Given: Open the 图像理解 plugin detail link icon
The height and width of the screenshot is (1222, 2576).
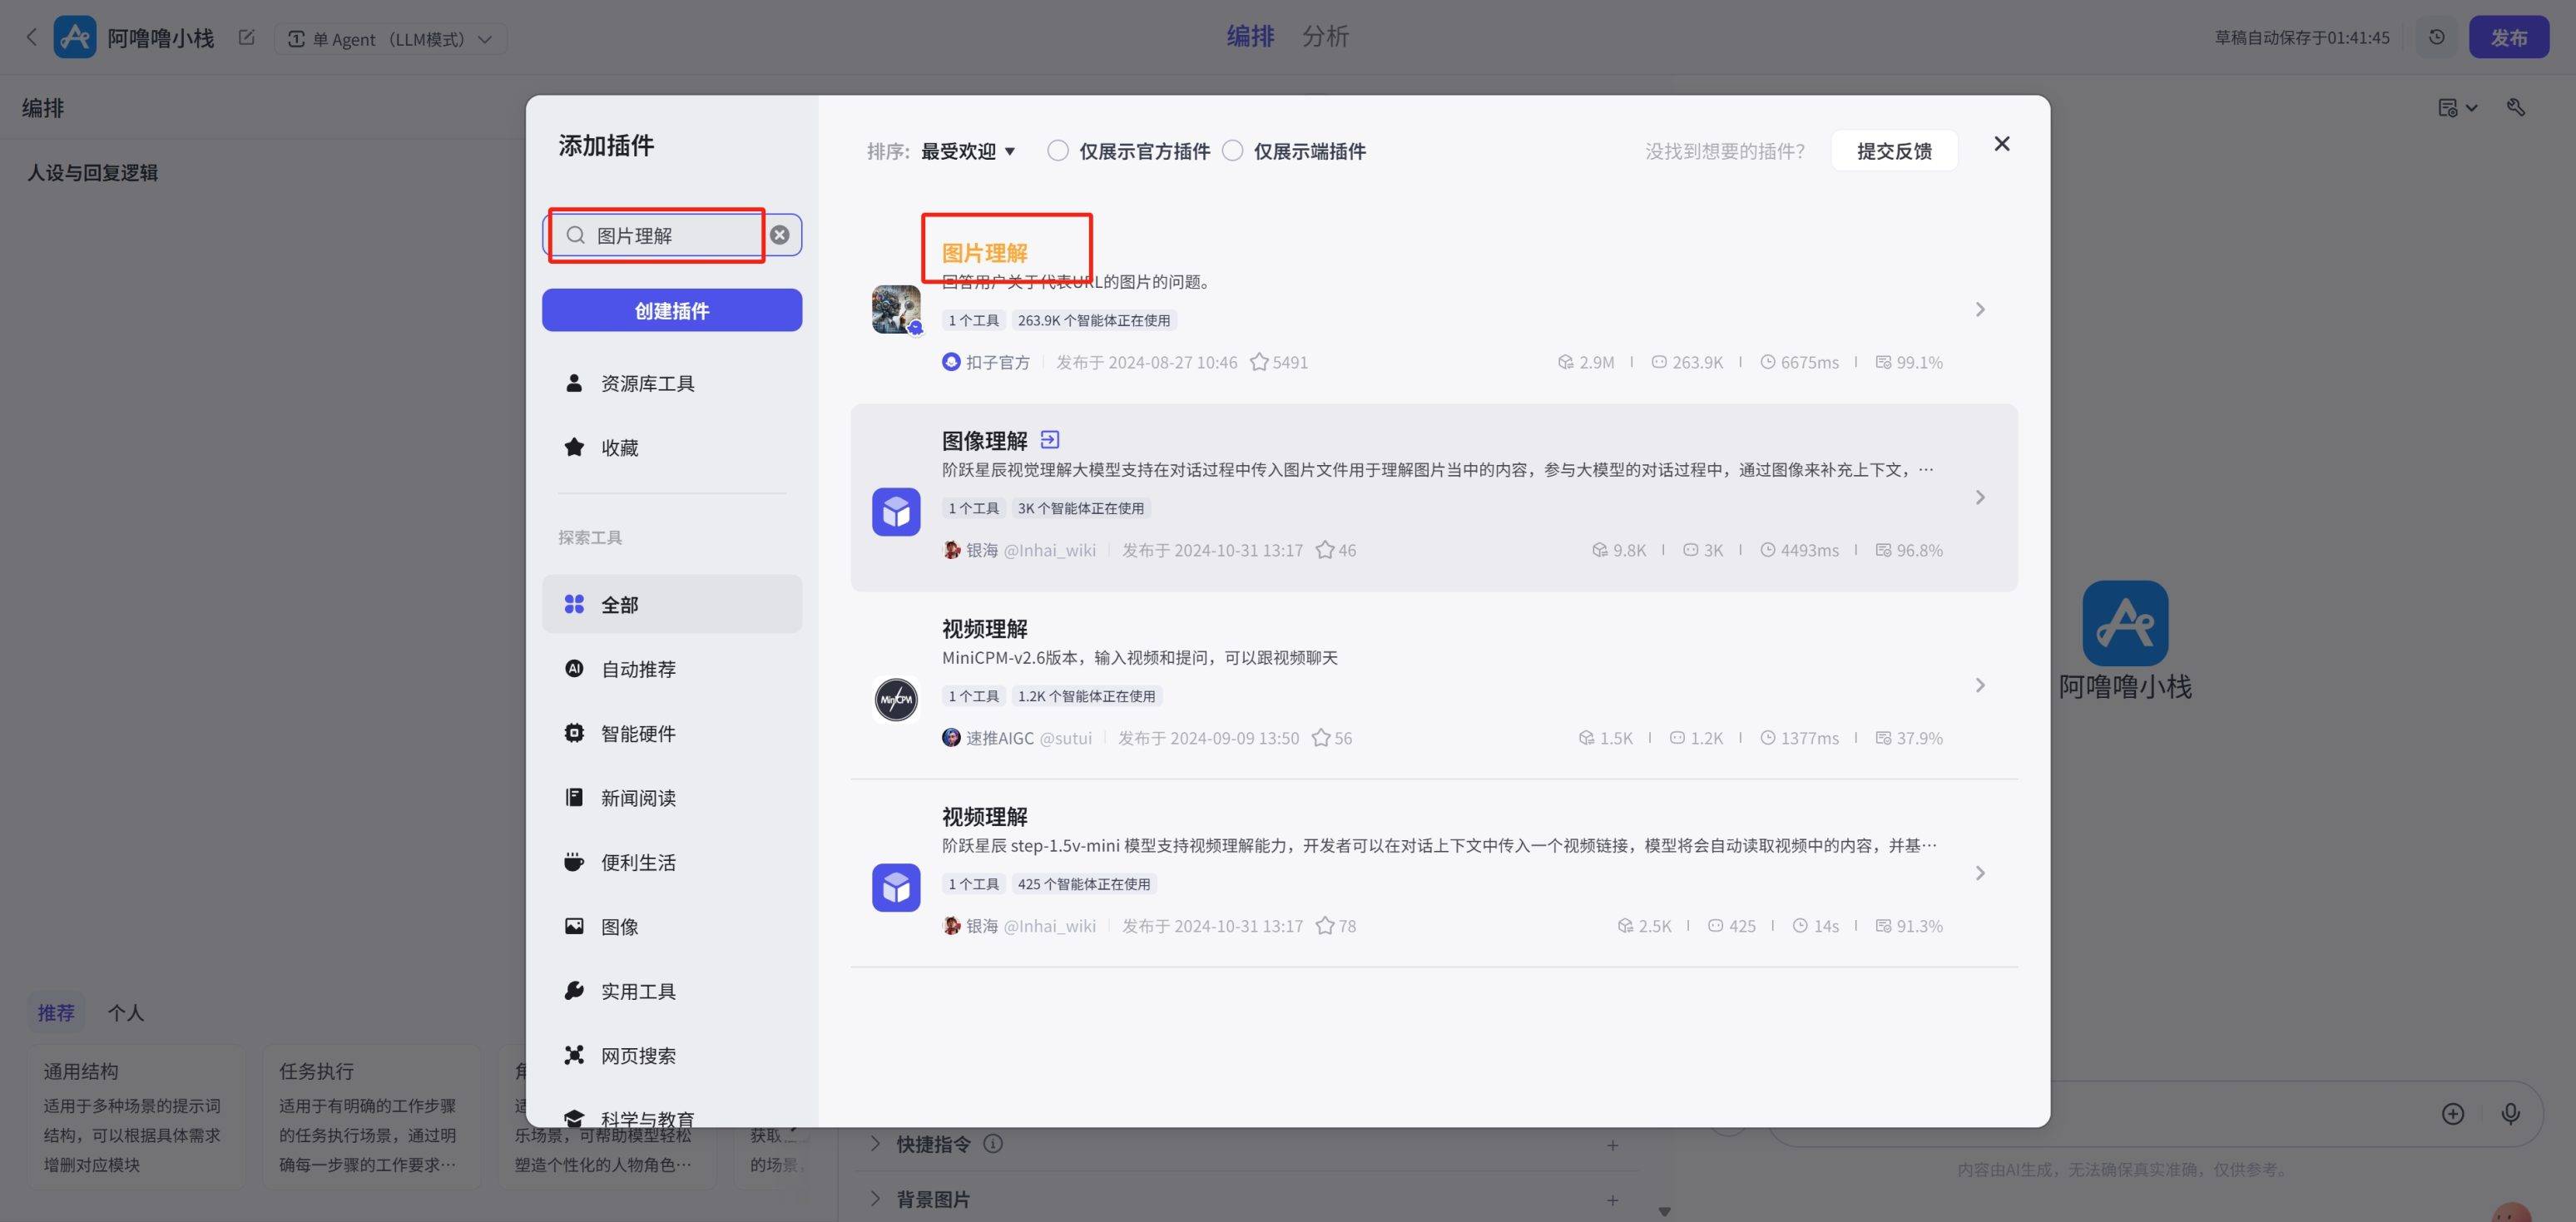Looking at the screenshot, I should click(1049, 439).
